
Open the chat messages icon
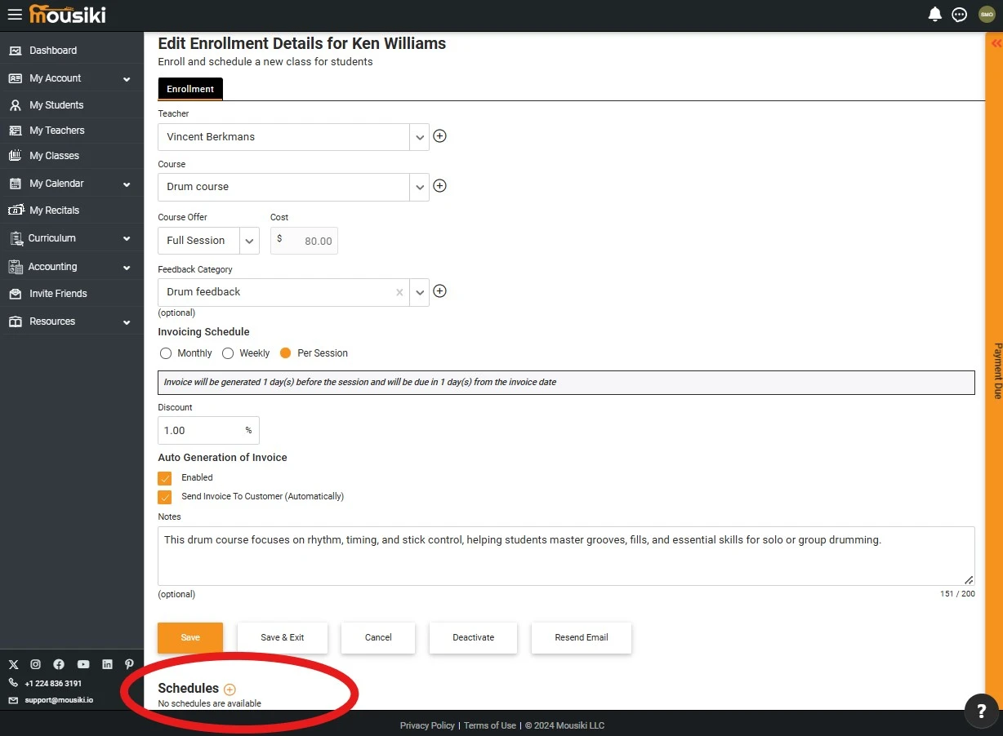point(960,15)
